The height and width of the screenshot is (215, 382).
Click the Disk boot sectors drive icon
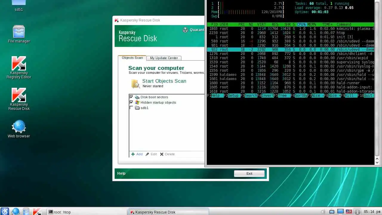(x=137, y=97)
